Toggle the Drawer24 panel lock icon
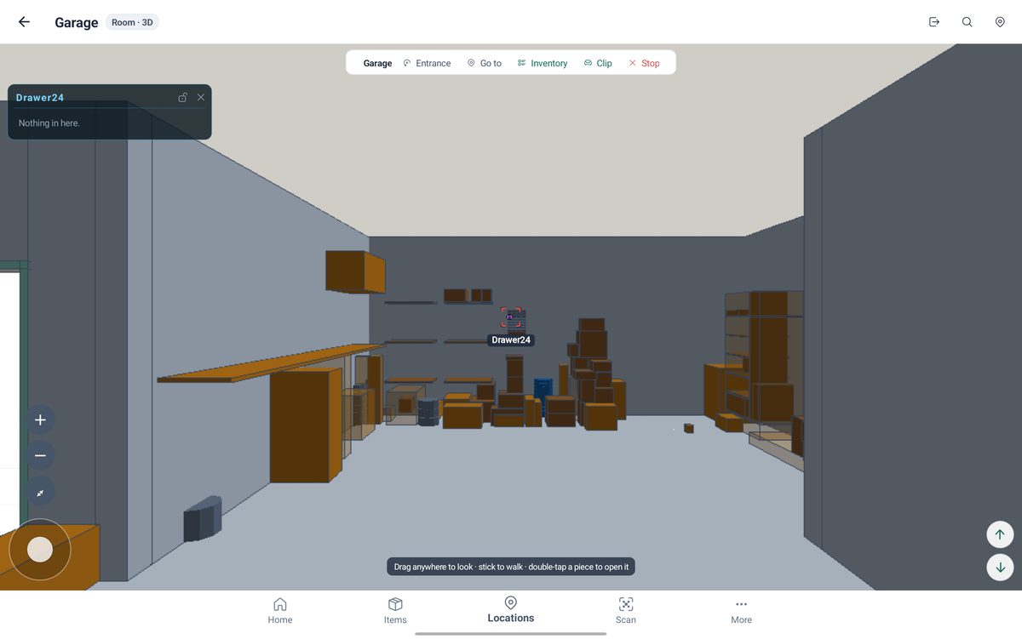The height and width of the screenshot is (639, 1022). coord(182,97)
